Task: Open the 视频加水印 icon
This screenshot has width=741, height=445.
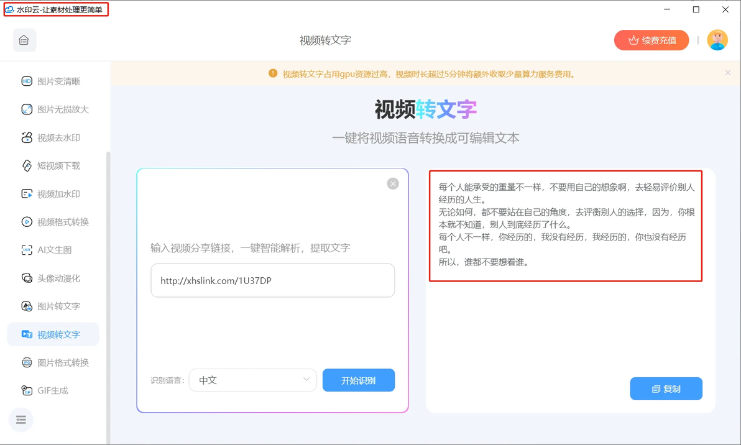Action: 27,194
